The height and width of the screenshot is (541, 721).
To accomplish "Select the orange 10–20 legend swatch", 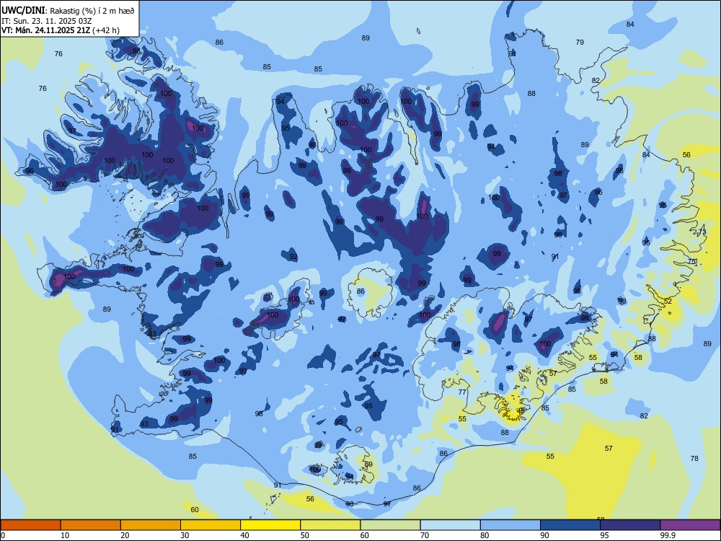I will click(91, 525).
